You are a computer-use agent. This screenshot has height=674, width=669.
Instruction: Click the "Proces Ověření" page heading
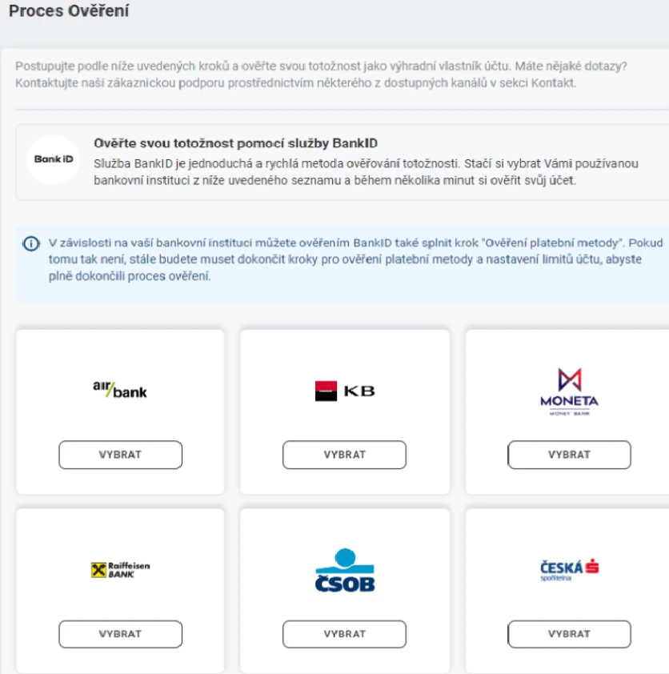point(69,12)
